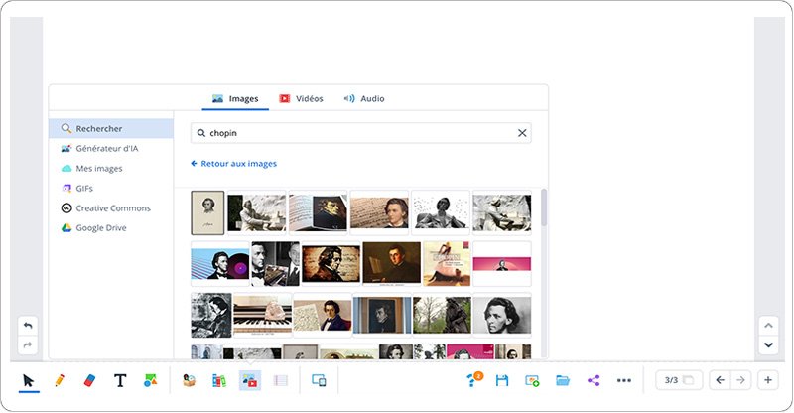794x413 pixels.
Task: Clear the search with the X button
Action: pyautogui.click(x=522, y=133)
